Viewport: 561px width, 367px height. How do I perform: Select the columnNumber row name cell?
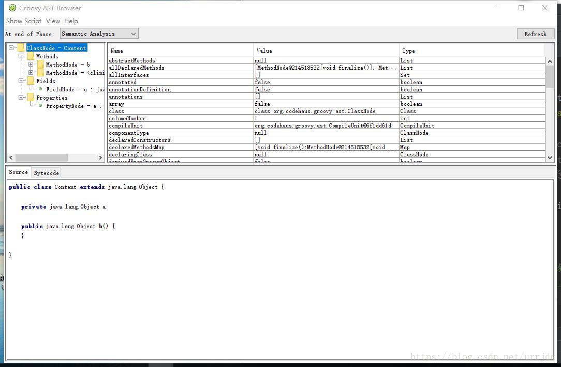(181, 118)
